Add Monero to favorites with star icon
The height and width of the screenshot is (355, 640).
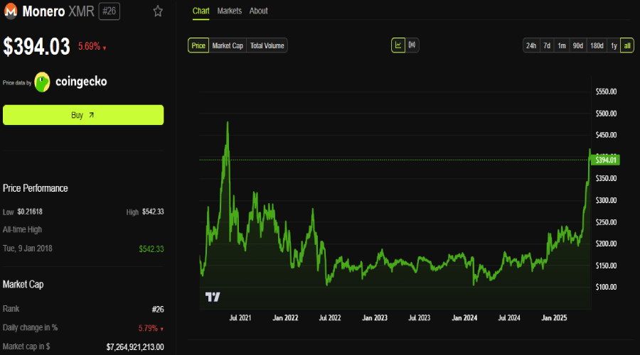tap(158, 11)
